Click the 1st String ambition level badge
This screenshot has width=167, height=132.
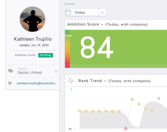click(x=46, y=55)
